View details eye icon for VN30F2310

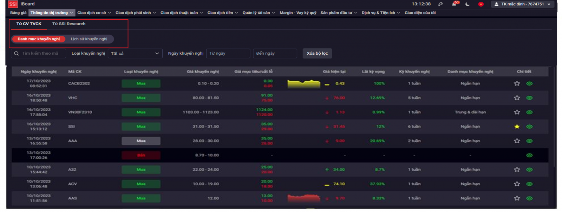click(529, 112)
